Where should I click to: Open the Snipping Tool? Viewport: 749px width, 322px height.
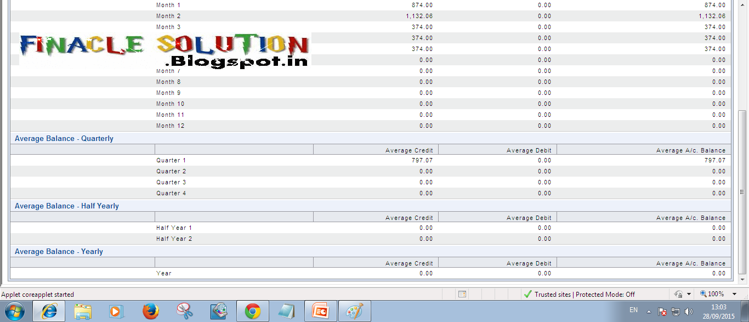click(x=185, y=310)
